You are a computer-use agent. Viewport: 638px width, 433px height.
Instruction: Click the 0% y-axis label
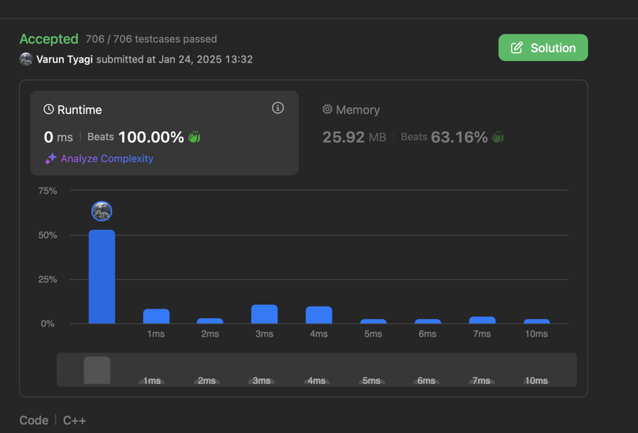[48, 323]
